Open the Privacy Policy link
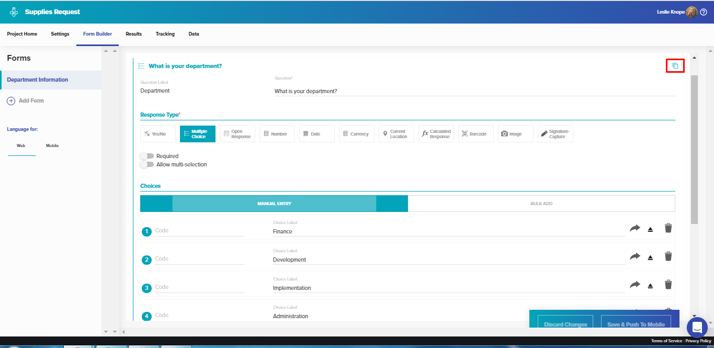Screen dimensions: 714x348 [698, 341]
